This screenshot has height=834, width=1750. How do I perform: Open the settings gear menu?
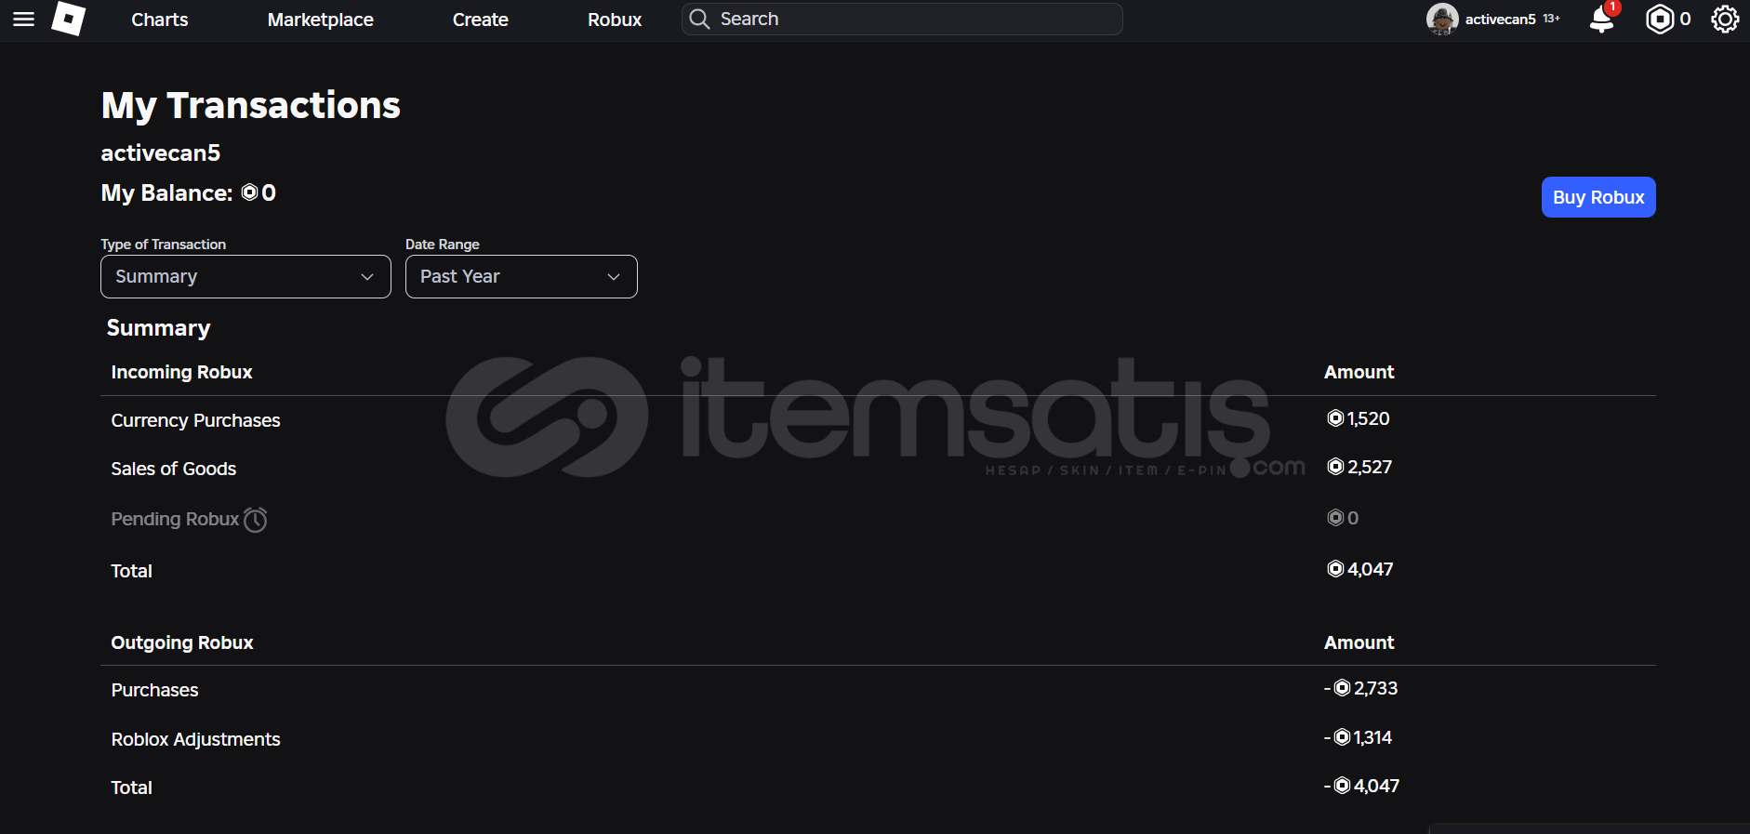click(1725, 19)
